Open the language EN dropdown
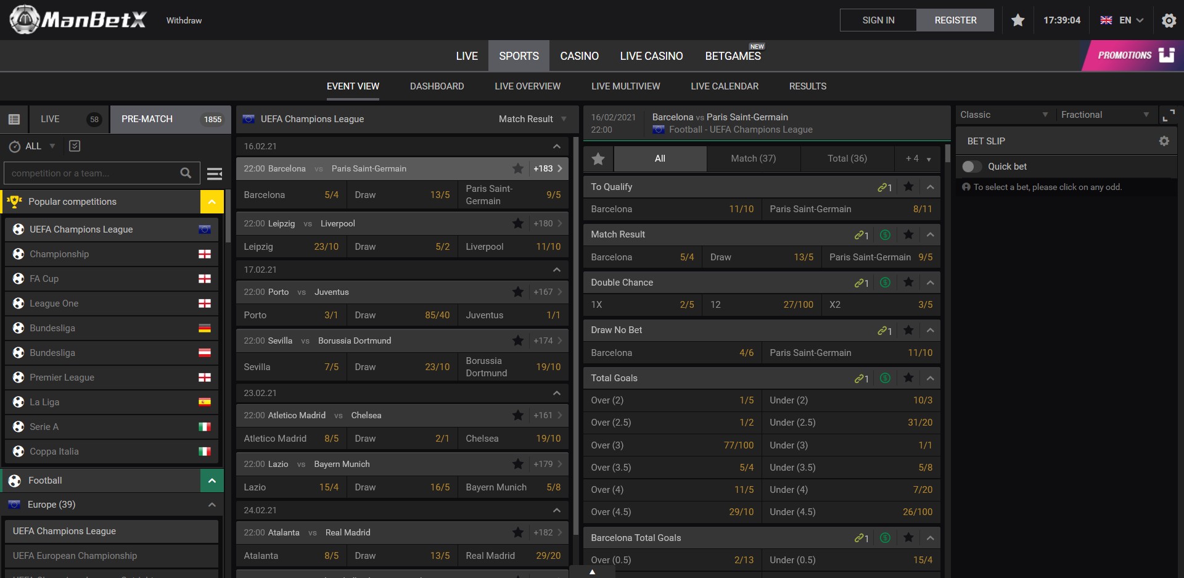Viewport: 1184px width, 578px height. (x=1122, y=20)
